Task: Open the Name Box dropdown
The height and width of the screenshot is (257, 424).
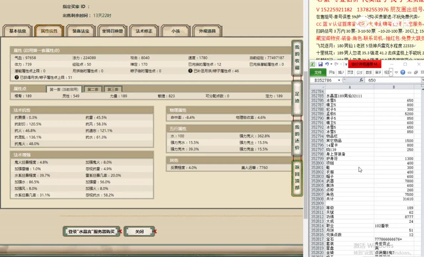Action: tap(339, 80)
